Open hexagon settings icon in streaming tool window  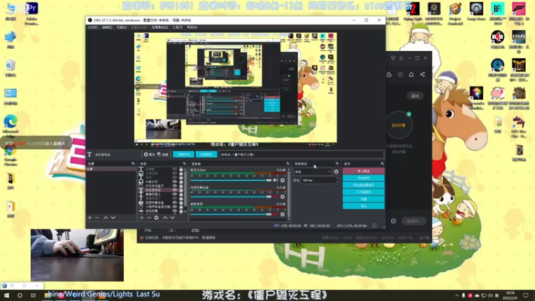coord(393,221)
